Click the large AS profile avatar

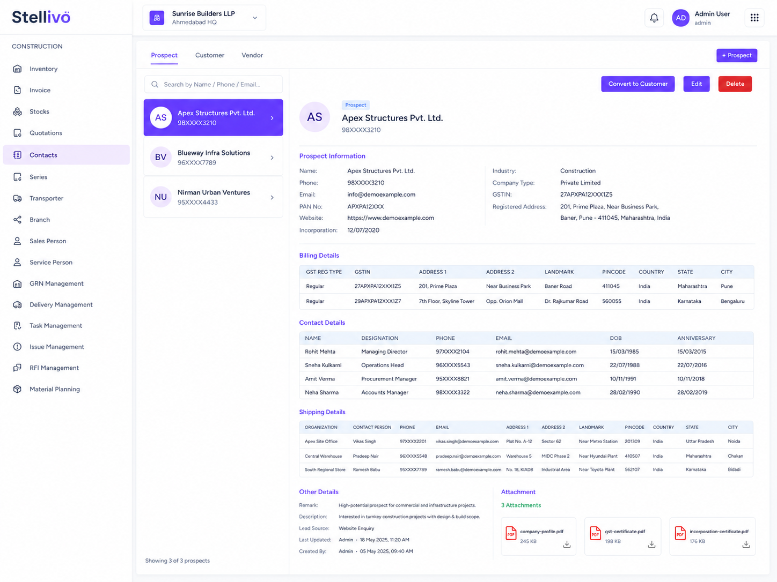point(314,117)
